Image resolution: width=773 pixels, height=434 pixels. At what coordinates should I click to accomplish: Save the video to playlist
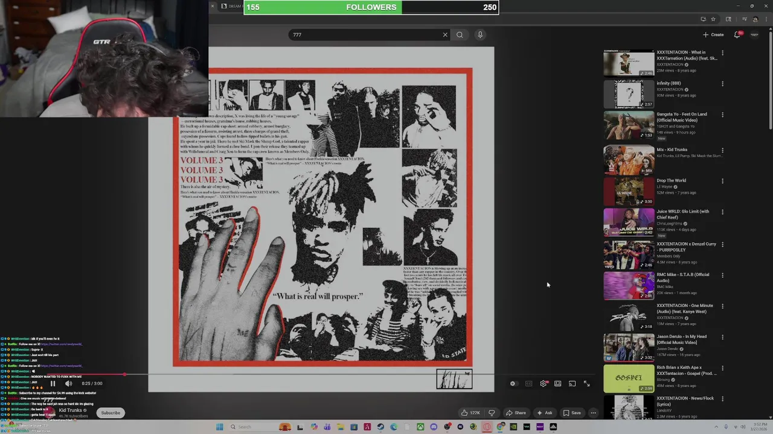pos(572,413)
